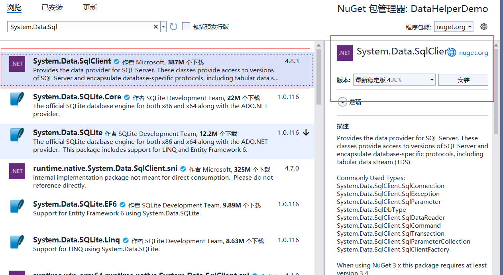Screen dimensions: 503x275
Task: Select the System.Data.SQLite.Core package title
Action: pos(77,97)
